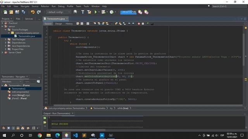Click the Termometro breadcrumb segment
The width and height of the screenshot is (248, 139).
[99, 108]
